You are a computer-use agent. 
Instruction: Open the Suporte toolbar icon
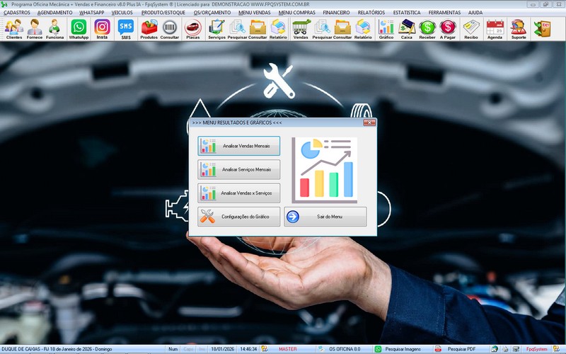pyautogui.click(x=518, y=29)
